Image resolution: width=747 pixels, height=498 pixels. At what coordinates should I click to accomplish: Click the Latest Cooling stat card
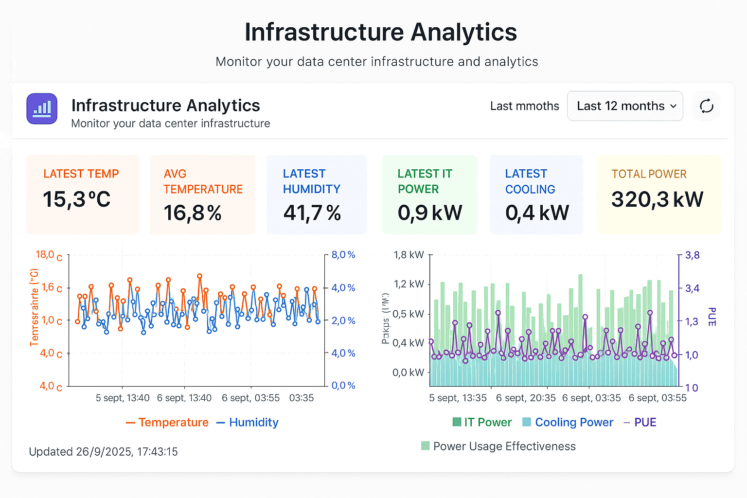pyautogui.click(x=536, y=195)
